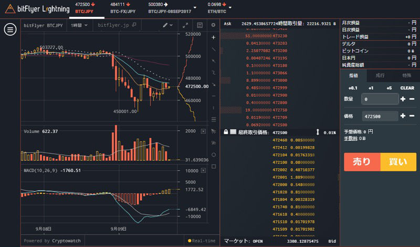Decrease quantity with minus stepper
The image size is (420, 247).
click(412, 99)
